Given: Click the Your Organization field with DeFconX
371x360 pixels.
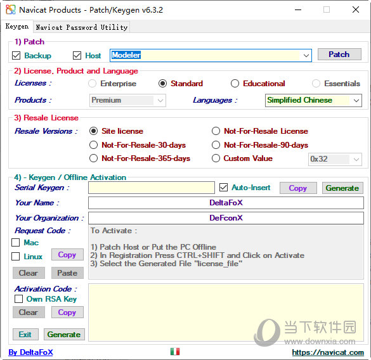Looking at the screenshot, I should tap(226, 218).
